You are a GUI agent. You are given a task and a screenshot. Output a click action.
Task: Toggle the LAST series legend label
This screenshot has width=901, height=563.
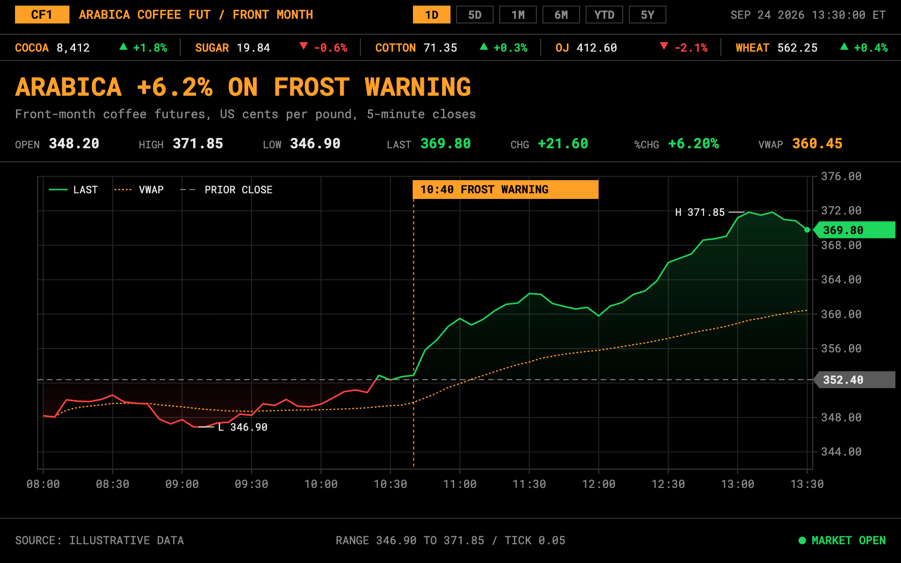pos(85,190)
